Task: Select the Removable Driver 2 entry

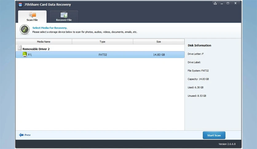Action: pyautogui.click(x=36, y=49)
